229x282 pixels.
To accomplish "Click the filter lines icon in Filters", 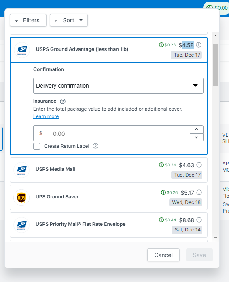I will tap(17, 20).
